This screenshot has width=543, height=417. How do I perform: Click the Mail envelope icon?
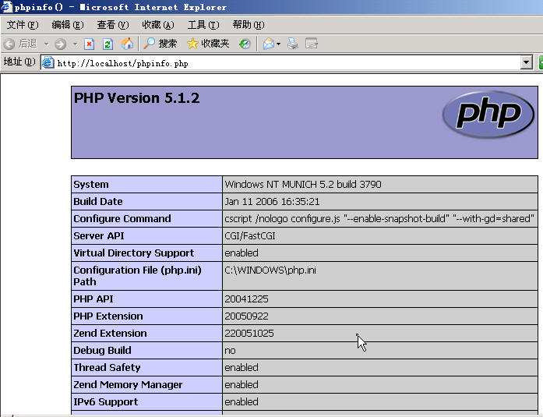[269, 44]
